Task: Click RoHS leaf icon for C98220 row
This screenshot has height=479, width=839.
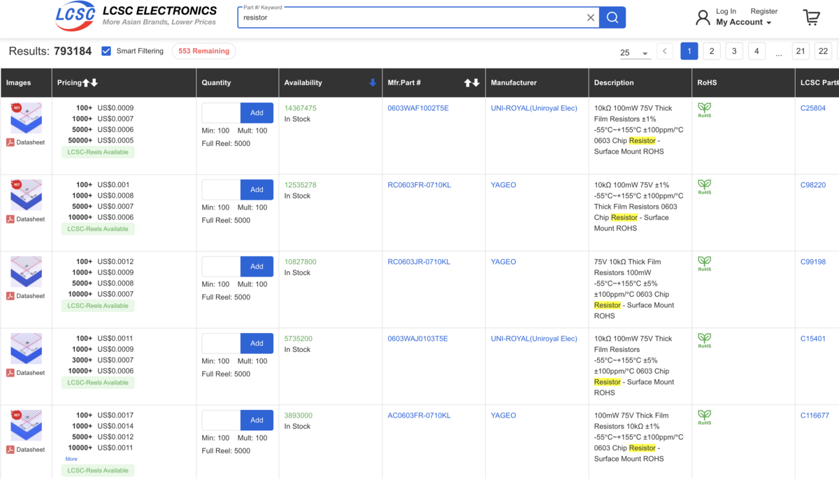Action: (x=704, y=187)
